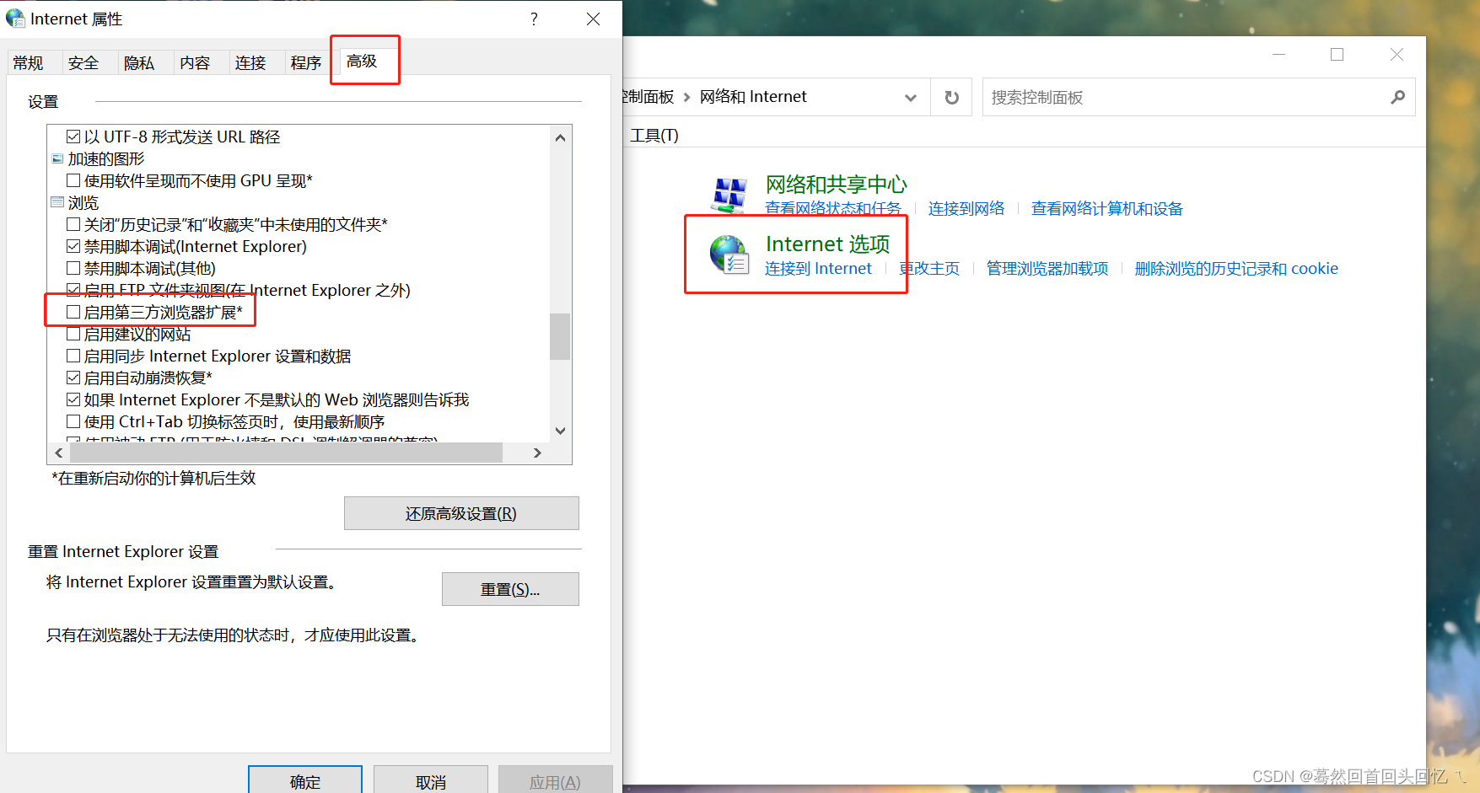Click the horizontal scrollbar thumb in settings list

tap(285, 453)
